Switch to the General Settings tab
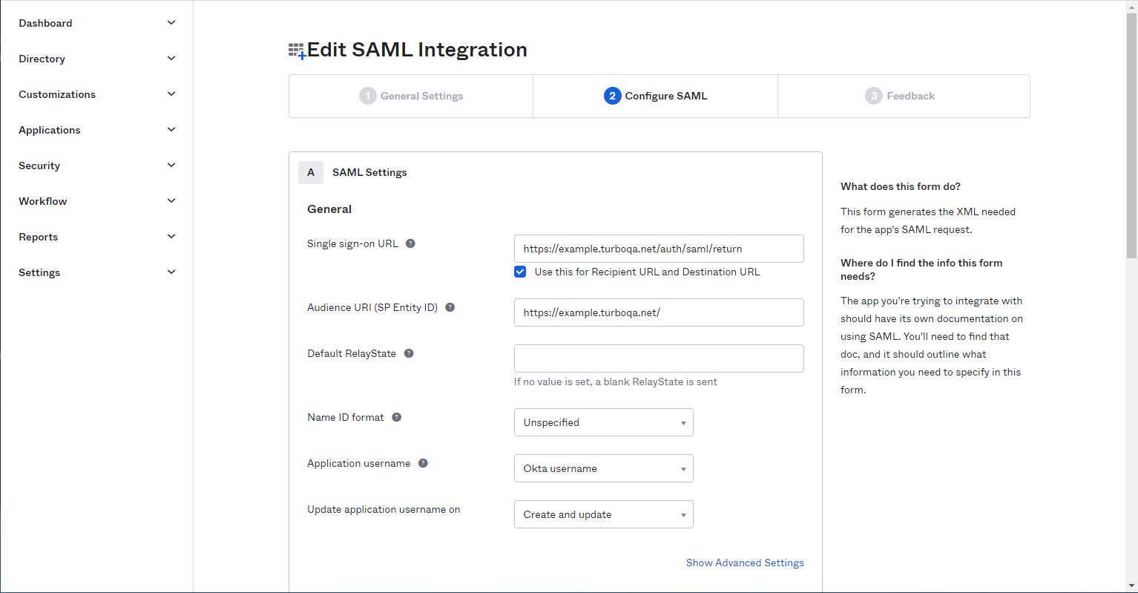The image size is (1138, 593). tap(410, 96)
